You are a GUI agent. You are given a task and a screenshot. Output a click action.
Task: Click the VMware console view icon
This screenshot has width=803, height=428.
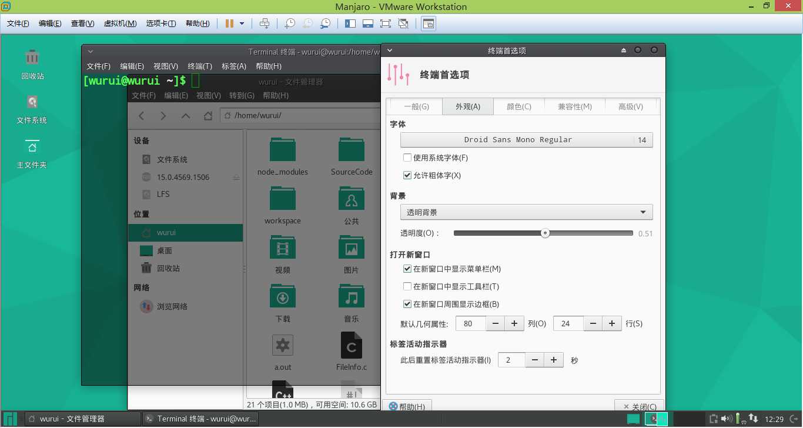click(x=429, y=24)
